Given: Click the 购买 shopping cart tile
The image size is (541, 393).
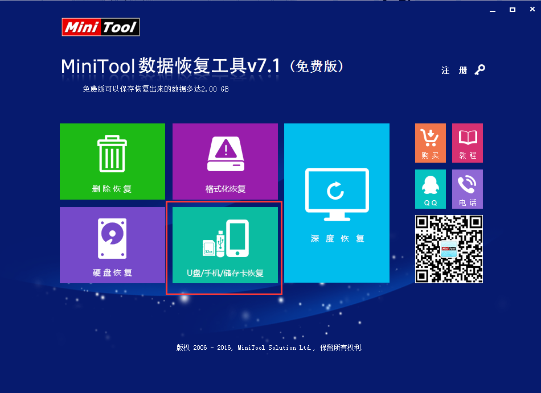Looking at the screenshot, I should [x=431, y=143].
